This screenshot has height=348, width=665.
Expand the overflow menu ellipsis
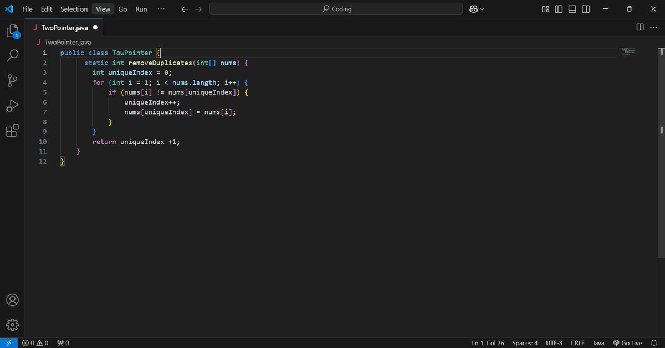tap(161, 9)
